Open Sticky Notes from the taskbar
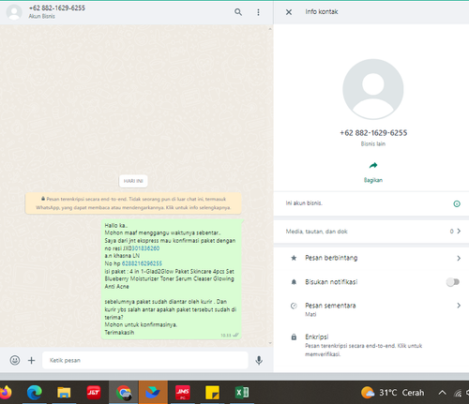 click(212, 393)
